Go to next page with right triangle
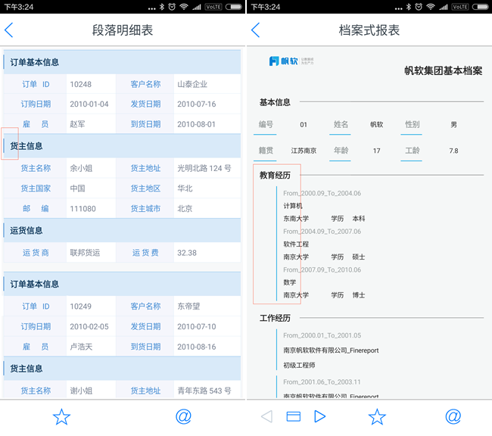Viewport: 492px width, 436px height. coord(319,417)
